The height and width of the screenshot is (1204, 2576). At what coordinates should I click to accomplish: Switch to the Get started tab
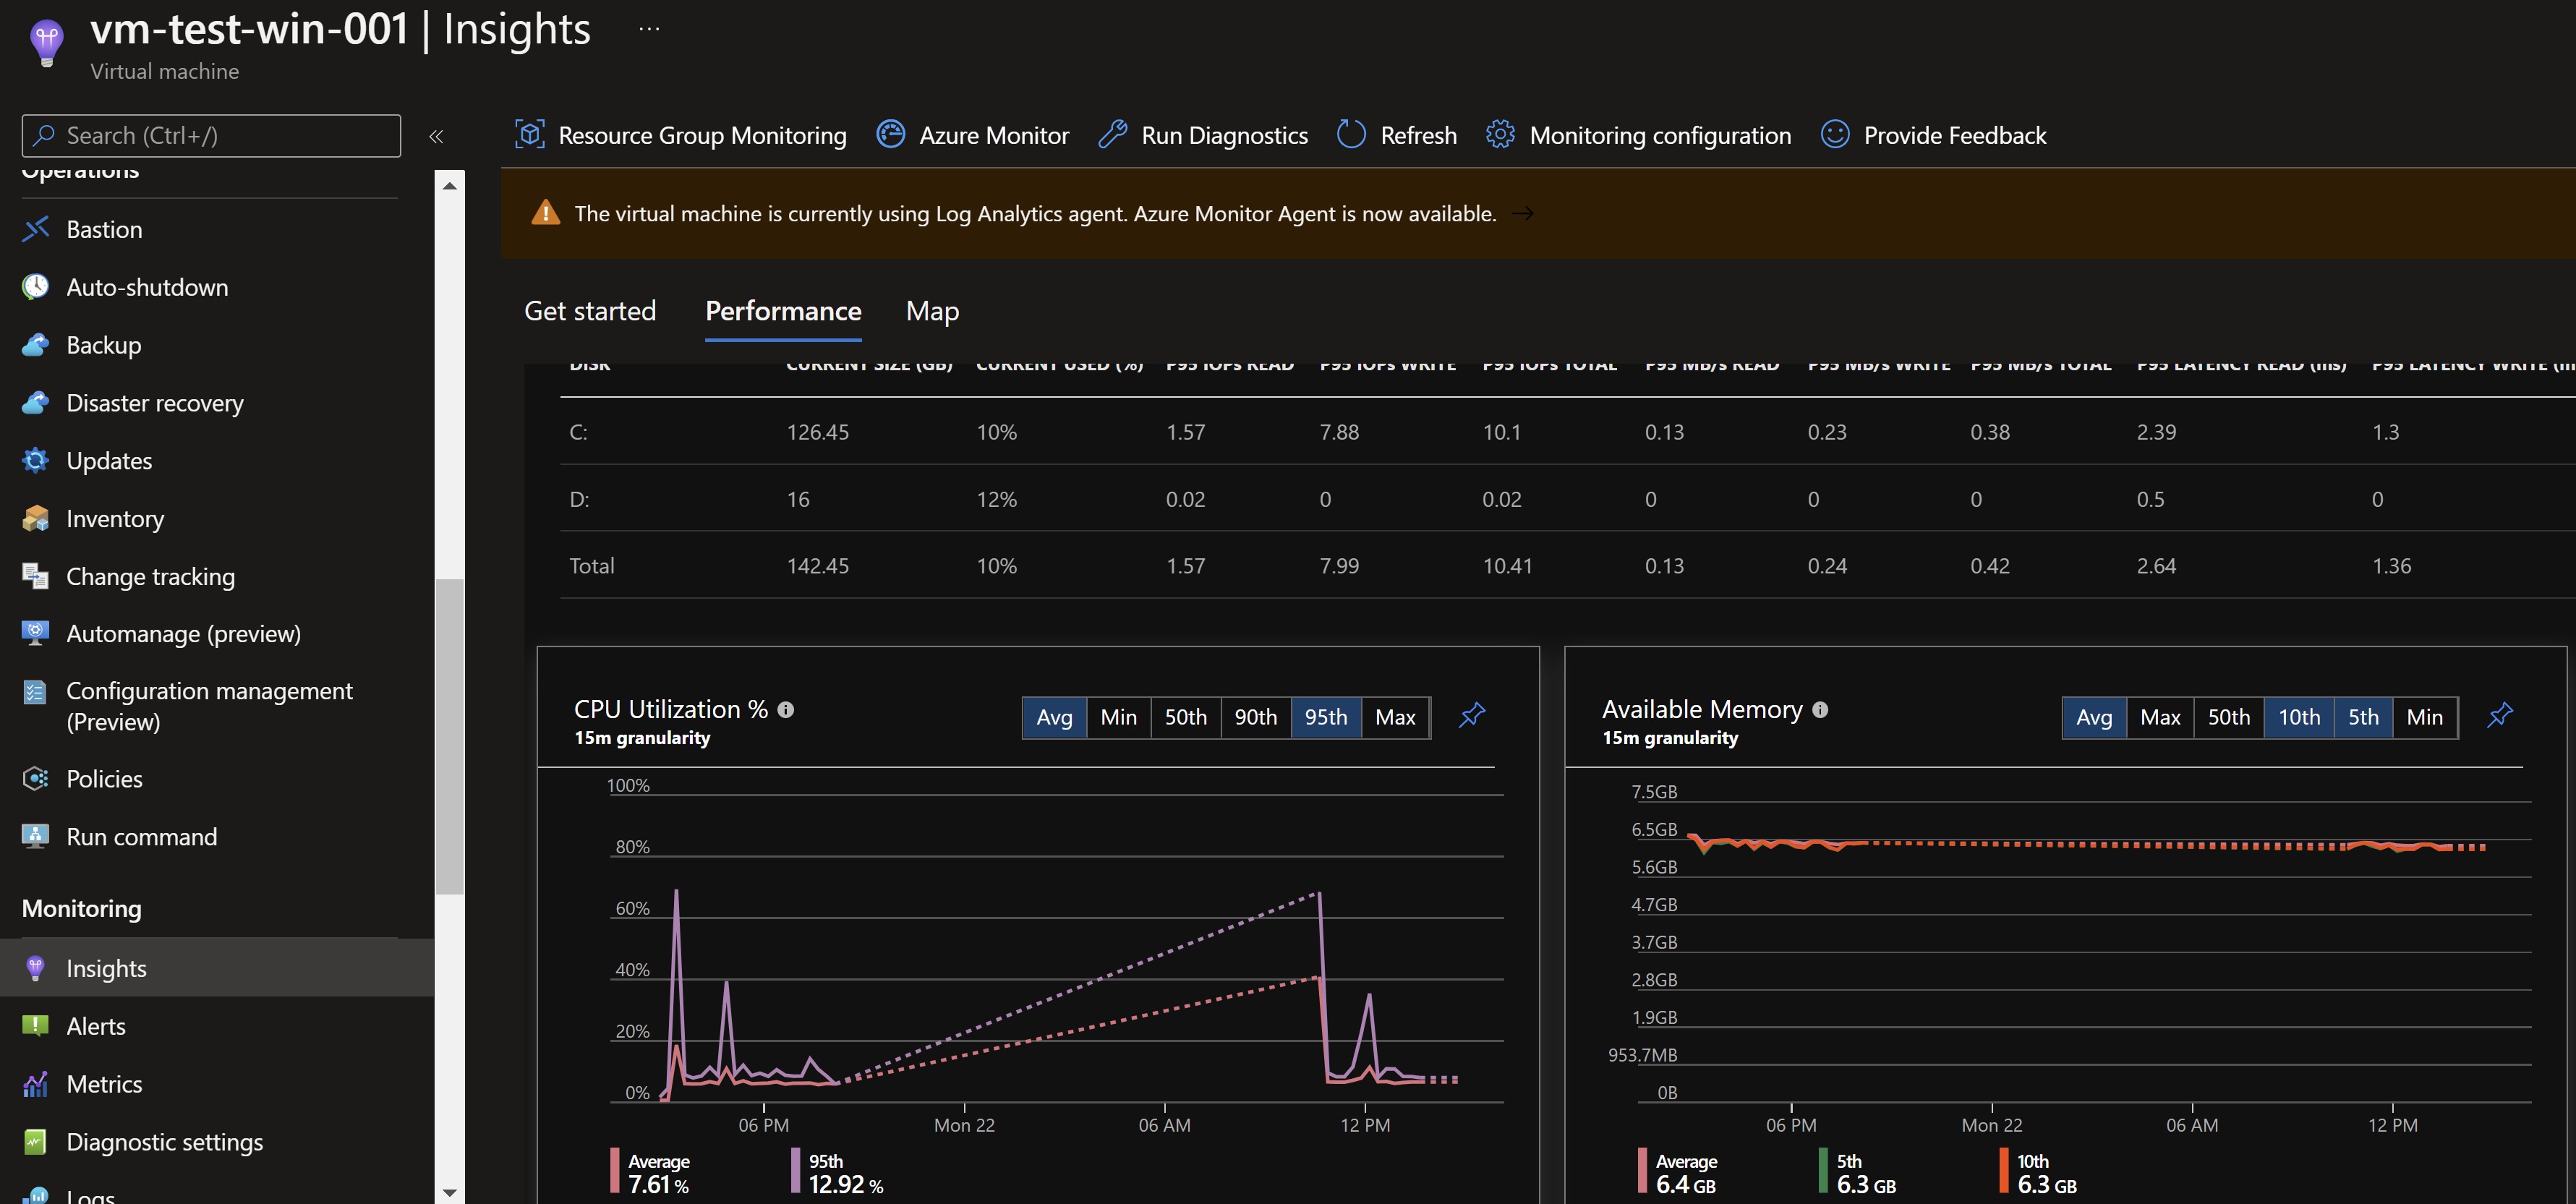590,311
